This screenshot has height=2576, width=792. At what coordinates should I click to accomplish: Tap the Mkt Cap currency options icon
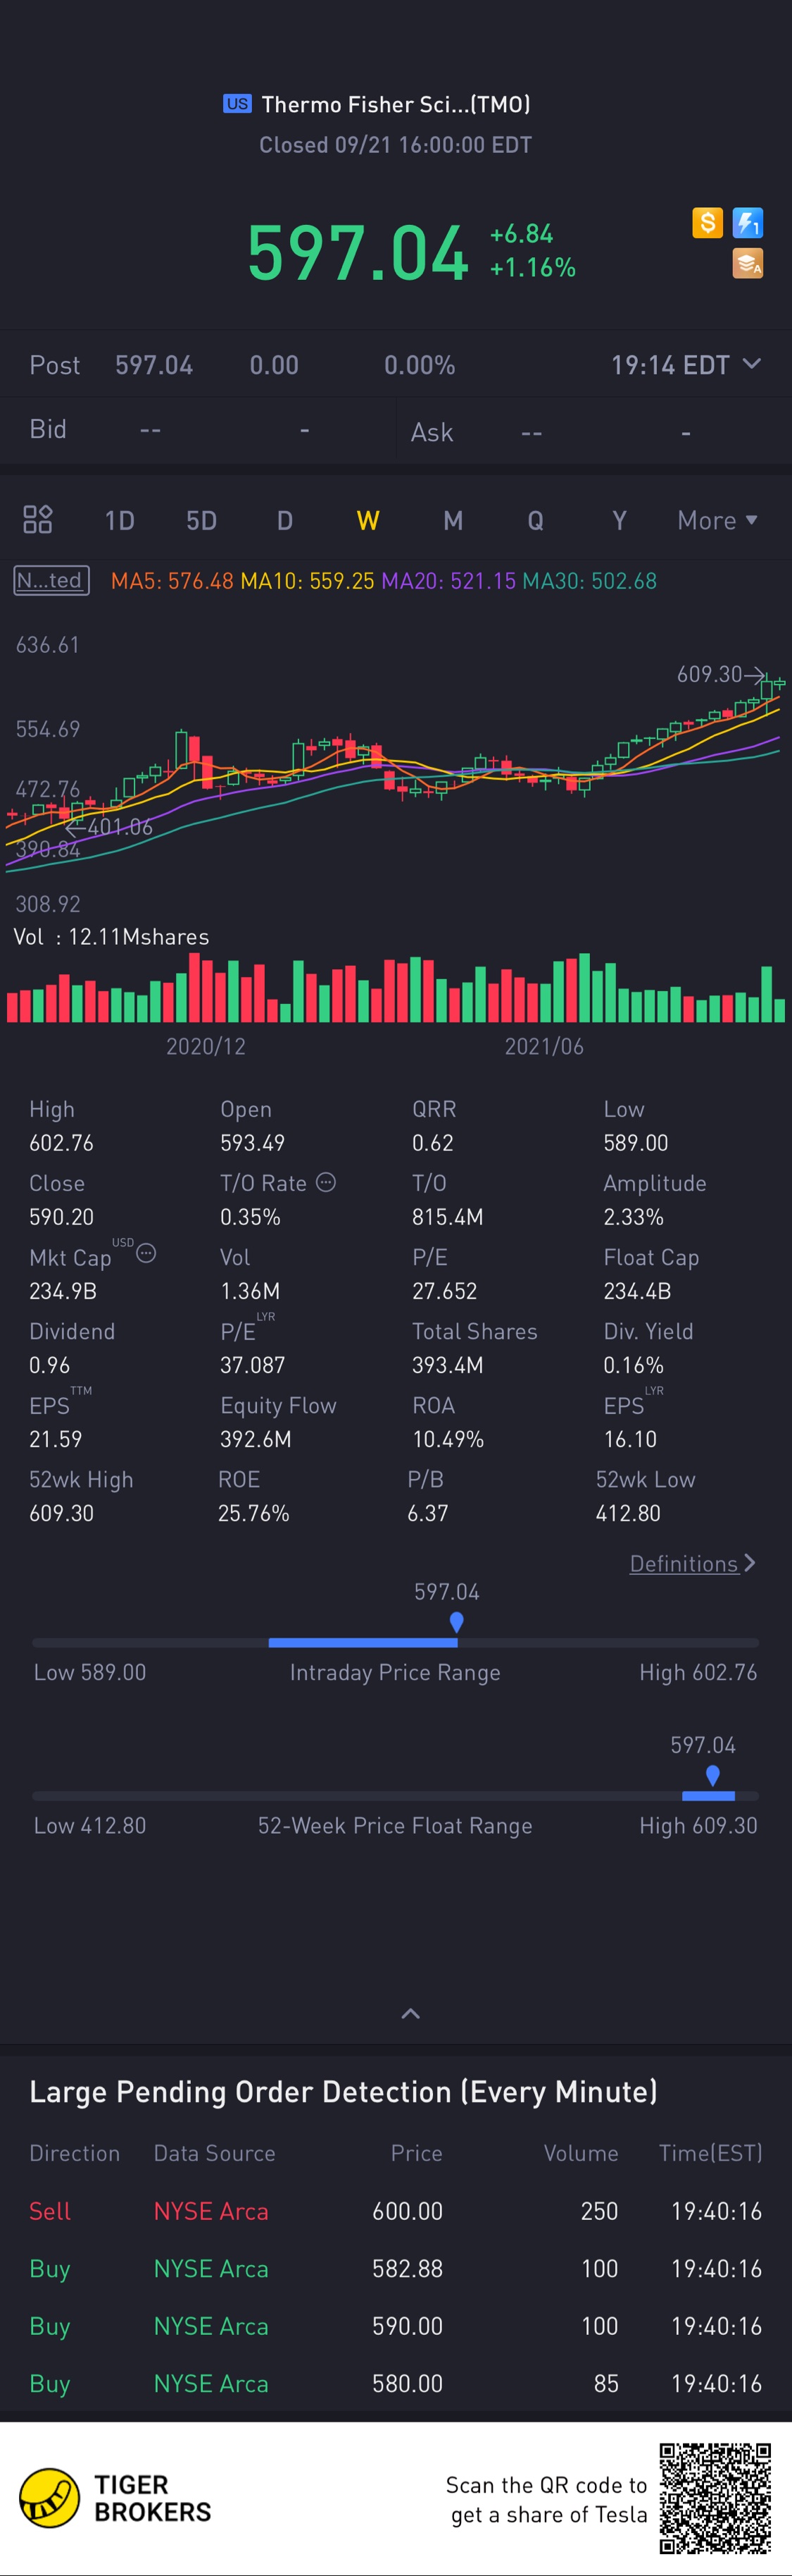tap(146, 1253)
